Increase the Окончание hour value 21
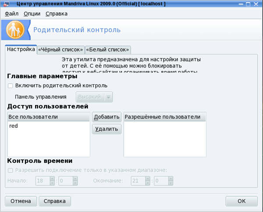This screenshot has height=212, width=263. pyautogui.click(x=148, y=179)
